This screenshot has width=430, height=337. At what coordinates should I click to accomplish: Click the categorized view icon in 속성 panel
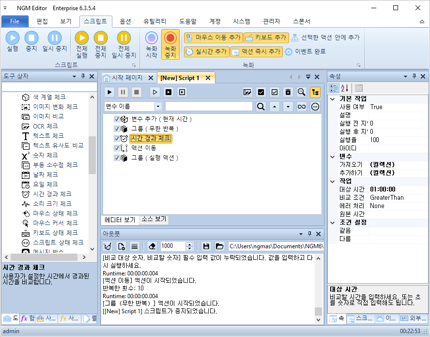pos(334,88)
